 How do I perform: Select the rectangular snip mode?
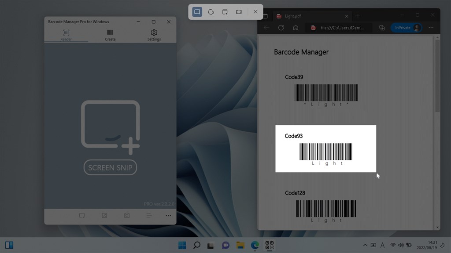coord(197,12)
